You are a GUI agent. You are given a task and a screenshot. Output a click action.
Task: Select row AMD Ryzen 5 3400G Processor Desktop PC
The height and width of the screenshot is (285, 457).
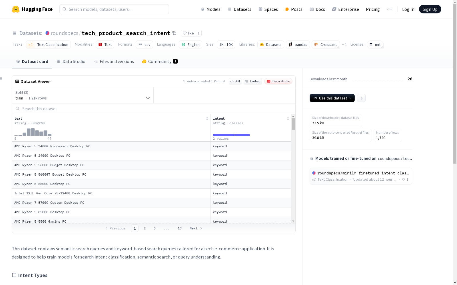(151, 146)
